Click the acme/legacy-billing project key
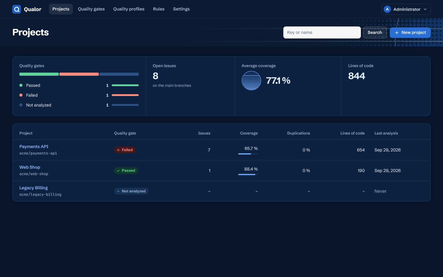The width and height of the screenshot is (443, 277). pos(40,195)
